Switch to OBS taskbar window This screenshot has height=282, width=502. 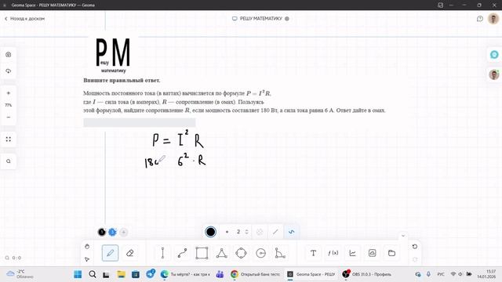[x=367, y=274]
